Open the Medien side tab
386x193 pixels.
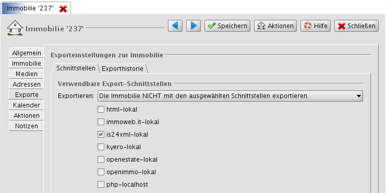(27, 74)
